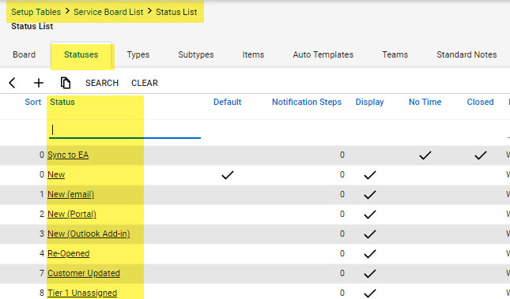This screenshot has width=510, height=299.
Task: Switch to the Types tab
Action: [138, 54]
